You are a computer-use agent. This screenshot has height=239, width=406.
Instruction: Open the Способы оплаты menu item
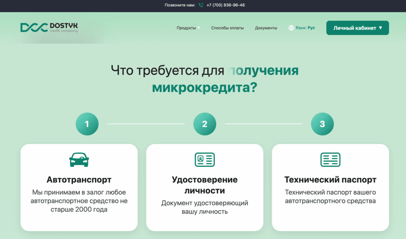(227, 28)
